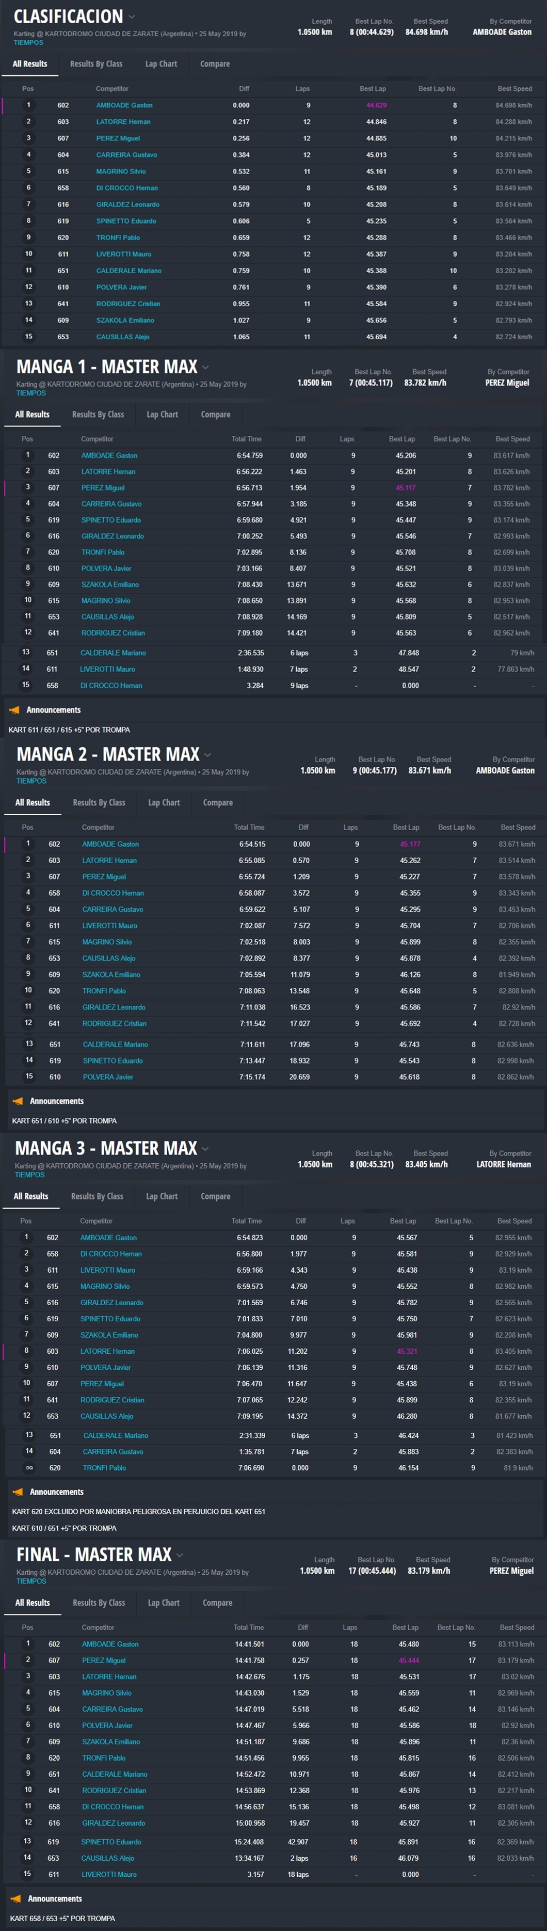
Task: Open the dropdown beside MANGA 3 - MASTER MAX
Action: tap(205, 1148)
